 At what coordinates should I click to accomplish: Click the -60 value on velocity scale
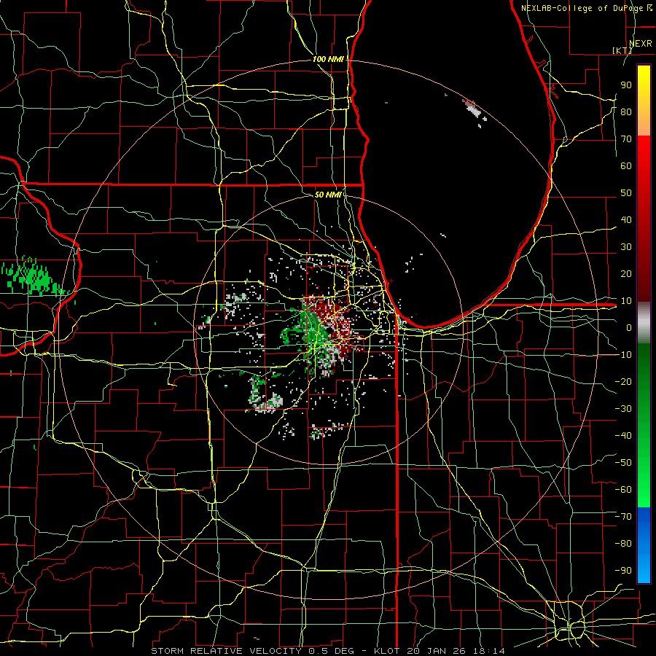[623, 490]
